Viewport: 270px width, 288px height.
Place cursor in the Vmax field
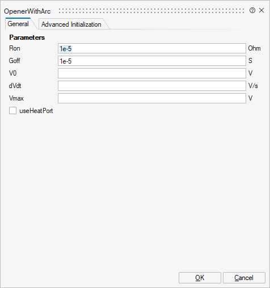tap(152, 98)
